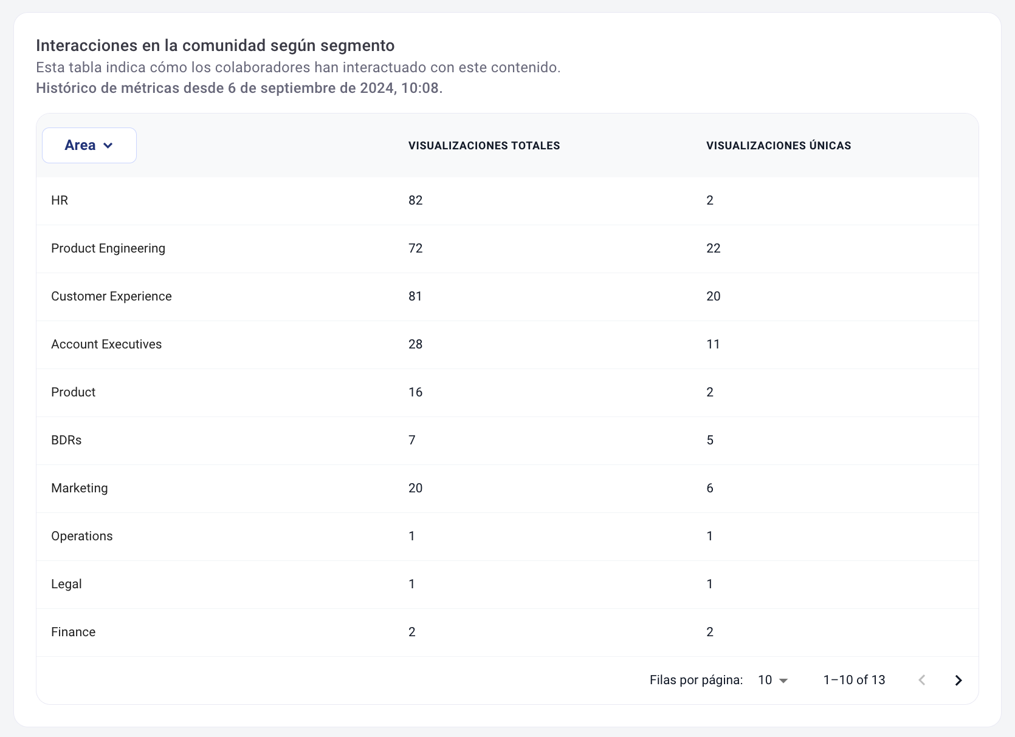The height and width of the screenshot is (737, 1015).
Task: Select the Account Executives row label
Action: pyautogui.click(x=106, y=344)
